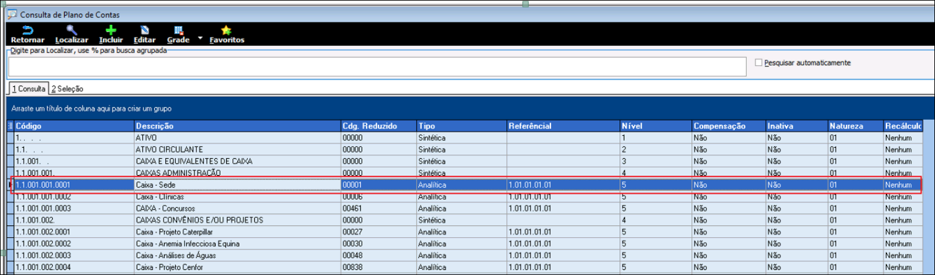Click the Favoritos star icon
Image resolution: width=935 pixels, height=275 pixels.
227,30
